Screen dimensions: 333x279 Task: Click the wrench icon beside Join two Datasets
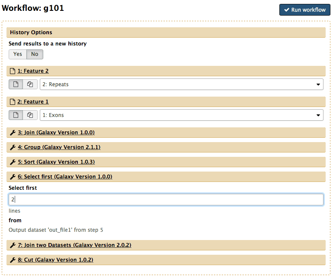(x=13, y=245)
